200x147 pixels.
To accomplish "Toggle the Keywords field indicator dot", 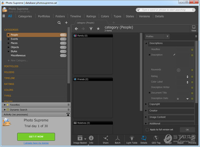I will [x=192, y=70].
